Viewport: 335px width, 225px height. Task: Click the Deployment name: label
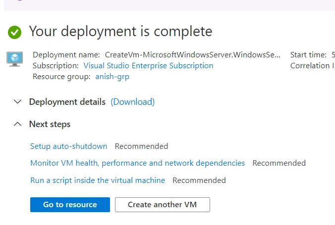66,55
